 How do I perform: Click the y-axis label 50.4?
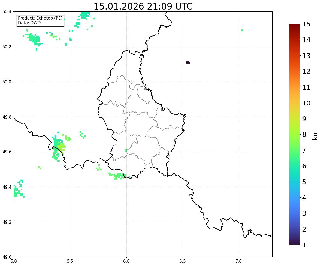pos(7,12)
